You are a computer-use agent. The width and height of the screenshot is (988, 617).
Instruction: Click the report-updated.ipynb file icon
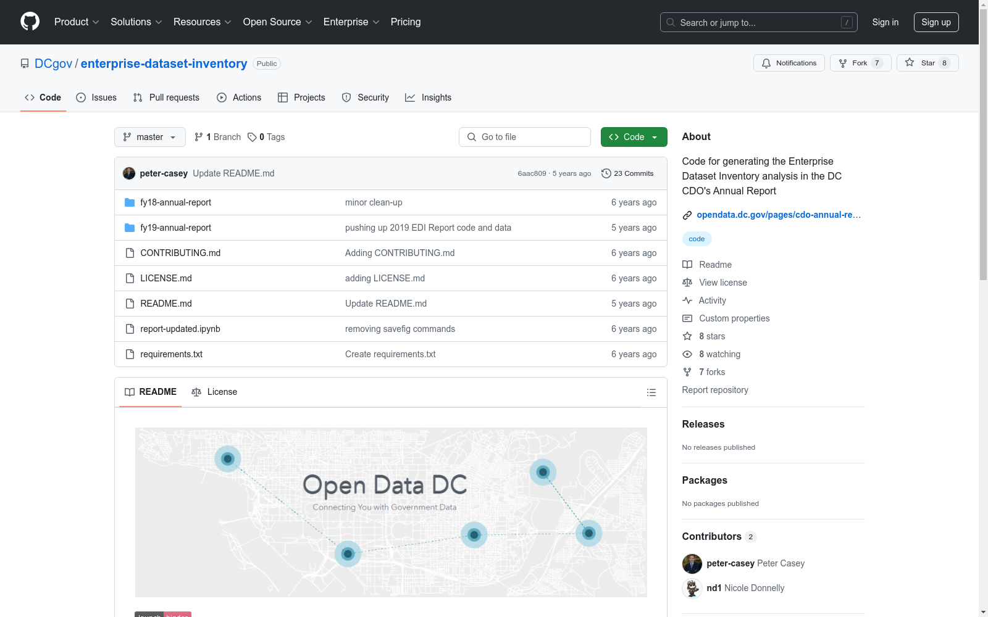pyautogui.click(x=130, y=329)
